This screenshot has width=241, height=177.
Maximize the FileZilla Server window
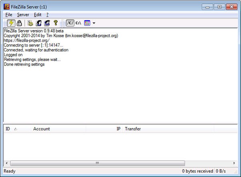219,7
